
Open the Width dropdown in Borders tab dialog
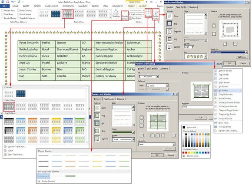[x=133, y=139]
